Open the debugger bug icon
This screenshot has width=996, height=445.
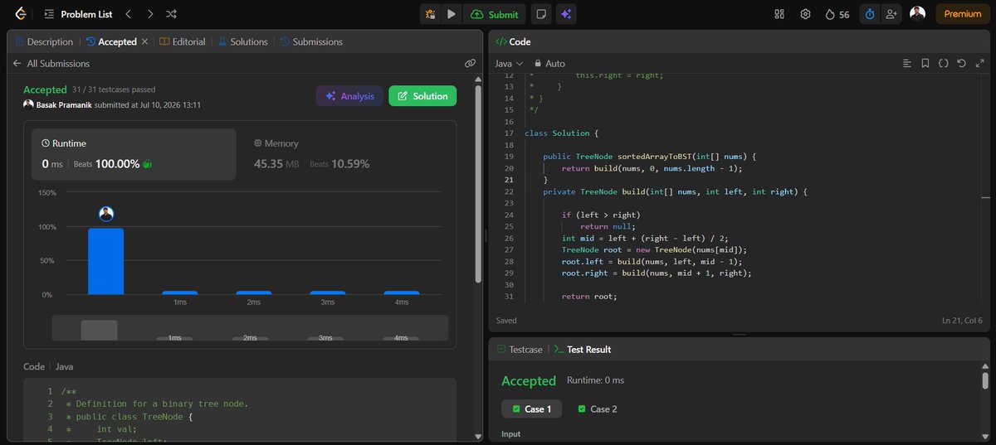click(431, 14)
